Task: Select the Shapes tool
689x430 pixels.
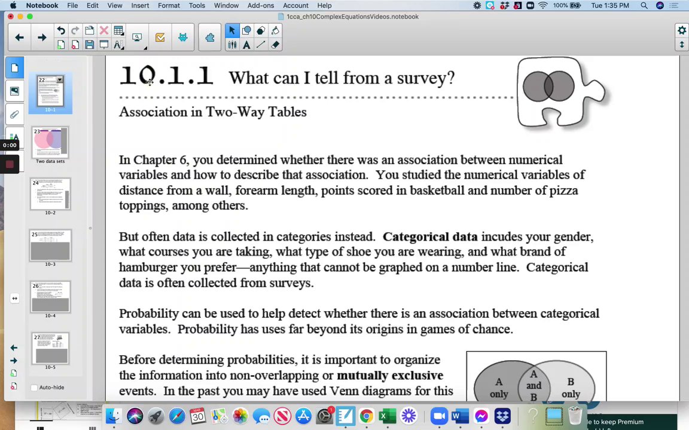Action: tap(246, 30)
